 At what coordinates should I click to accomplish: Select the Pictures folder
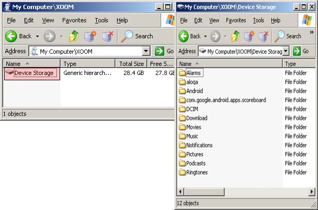click(x=191, y=154)
